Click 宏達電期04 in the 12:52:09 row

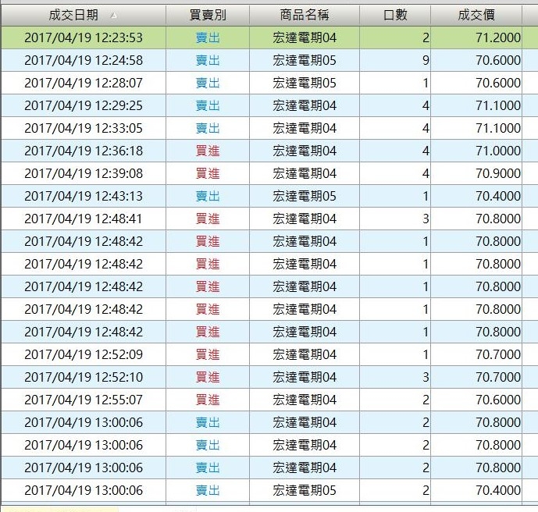(x=305, y=354)
